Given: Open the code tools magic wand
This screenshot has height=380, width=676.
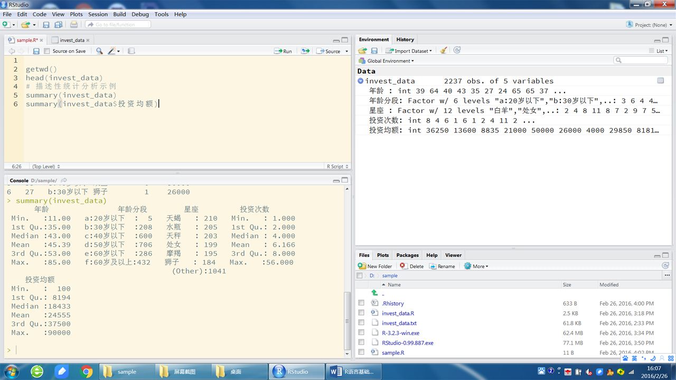Looking at the screenshot, I should 112,51.
